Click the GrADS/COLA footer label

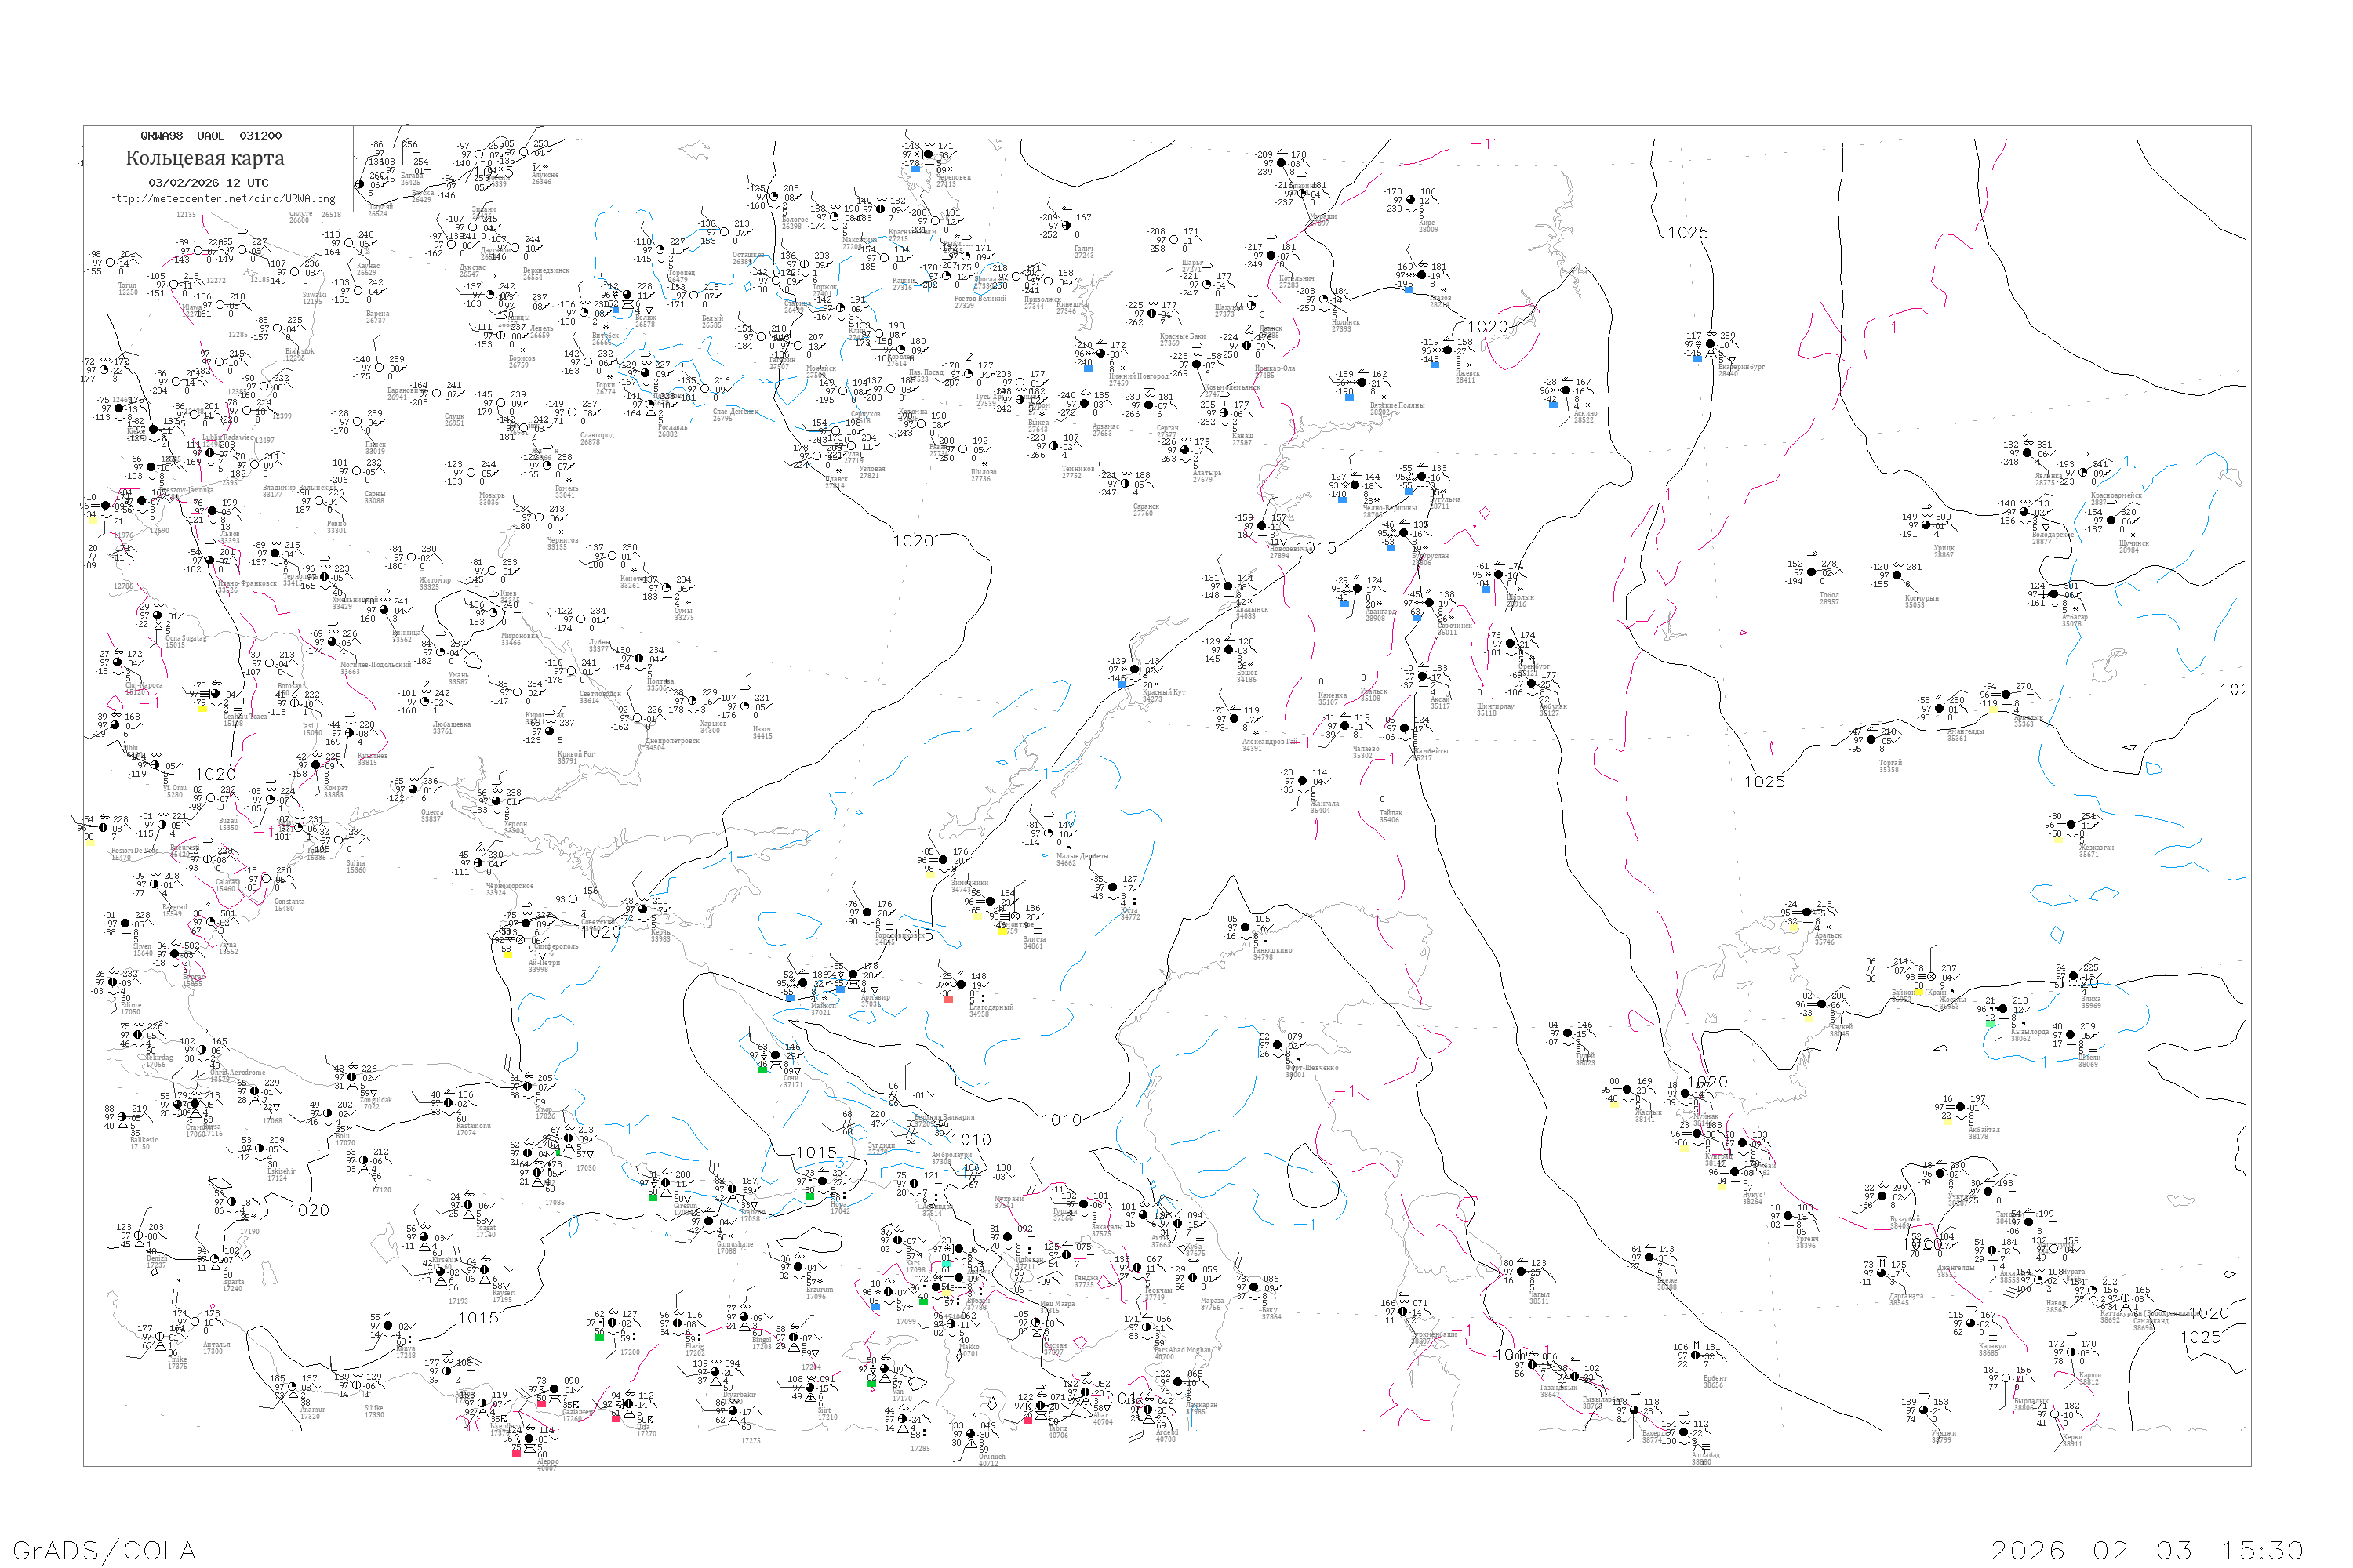tap(104, 1550)
